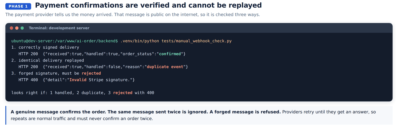Click the green confirmed status text
This screenshot has width=398, height=127.
click(x=170, y=54)
